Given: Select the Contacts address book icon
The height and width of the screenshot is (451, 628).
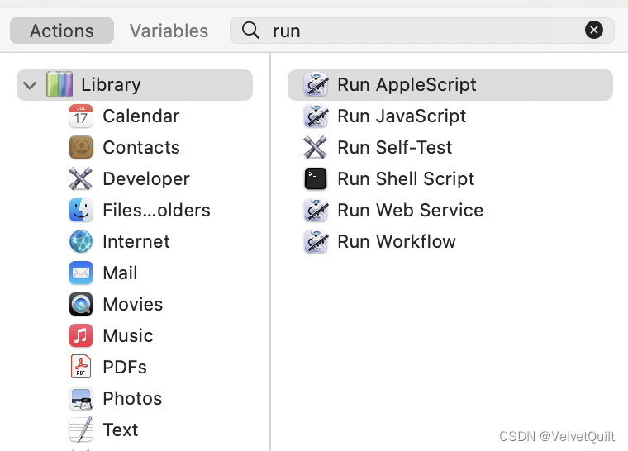Looking at the screenshot, I should pyautogui.click(x=81, y=148).
